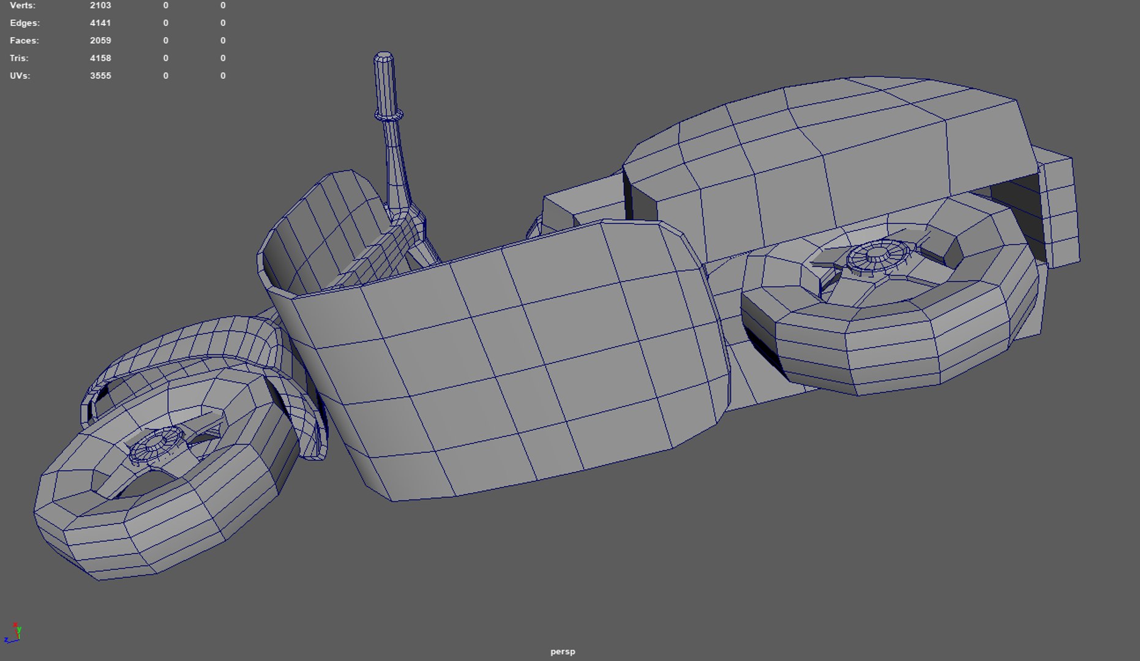The image size is (1140, 661).
Task: Select the 'Tris:' heads-up label
Action: (19, 58)
